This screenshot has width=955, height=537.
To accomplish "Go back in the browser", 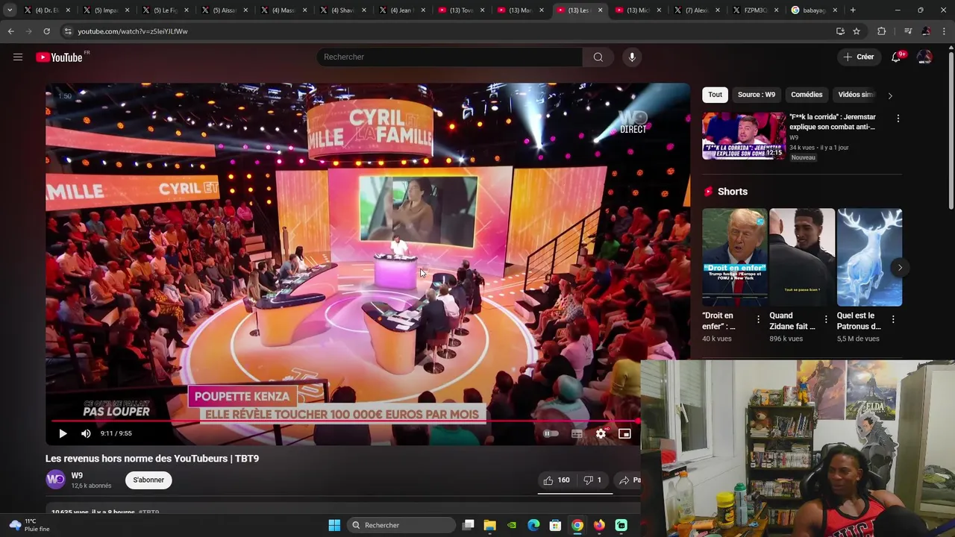I will 10,31.
